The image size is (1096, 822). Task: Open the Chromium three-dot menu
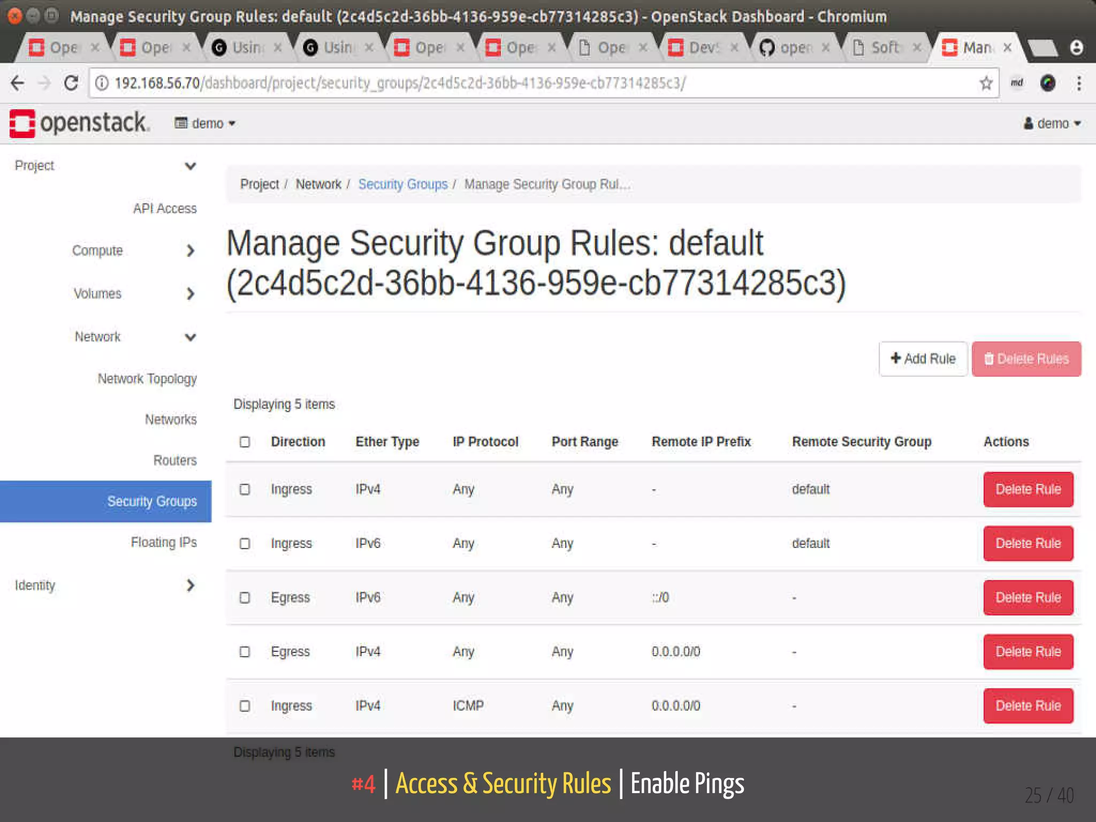[x=1079, y=83]
